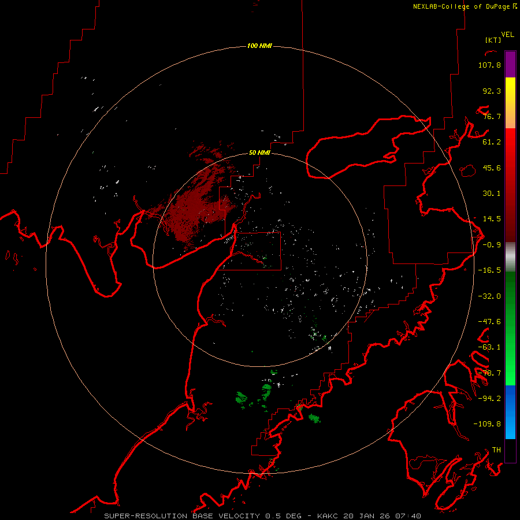This screenshot has width=520, height=520.
Task: Click the -78.7 velocity scale value
Action: pos(489,373)
